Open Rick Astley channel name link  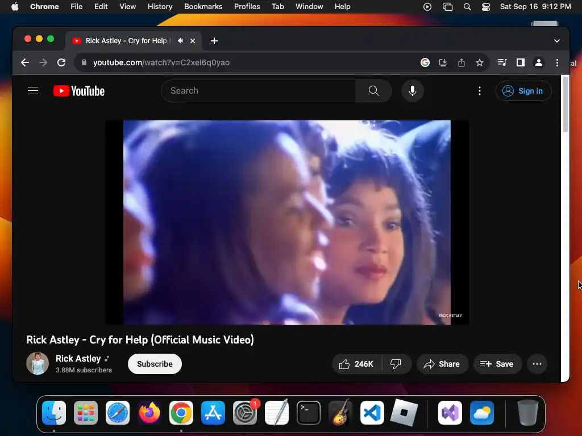click(x=78, y=359)
